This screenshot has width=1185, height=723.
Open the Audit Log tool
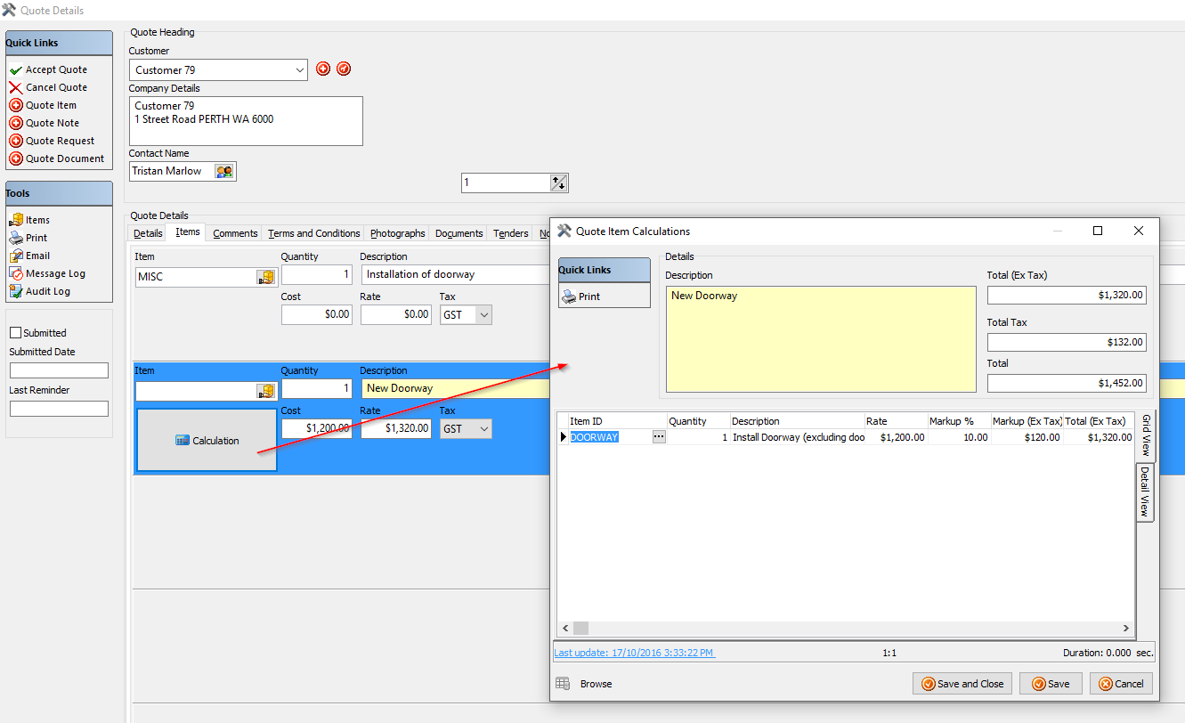pos(47,291)
